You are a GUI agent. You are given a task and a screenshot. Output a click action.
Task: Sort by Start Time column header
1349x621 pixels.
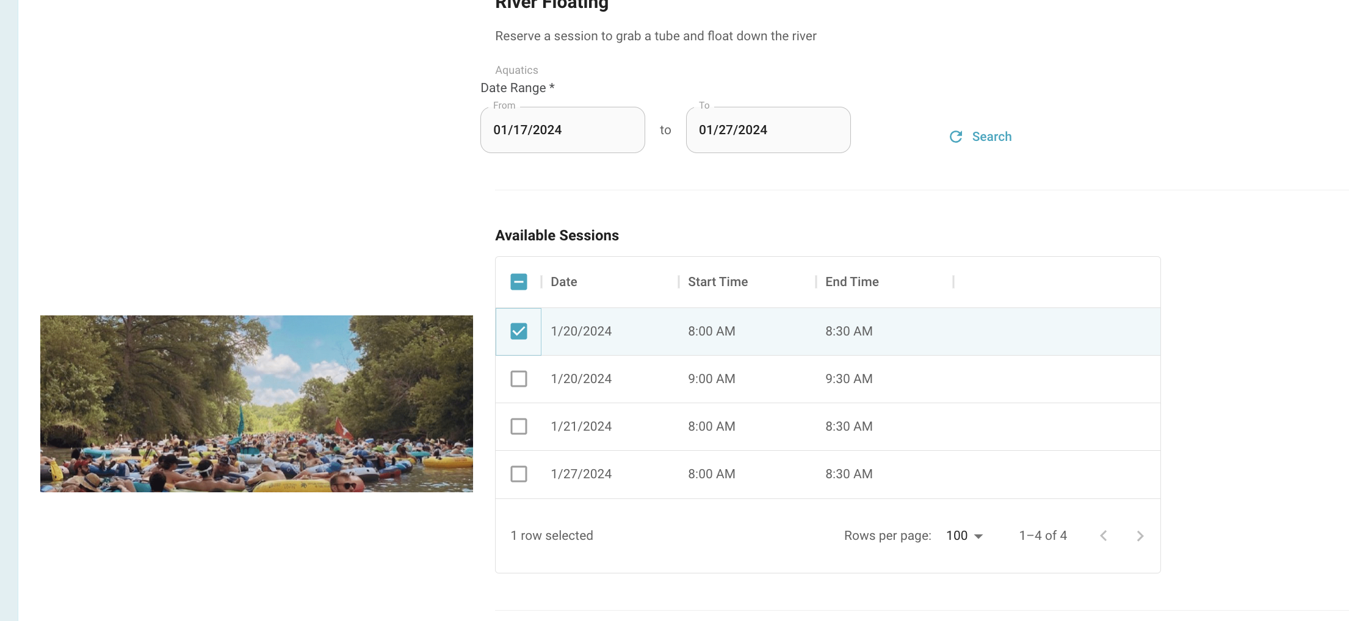click(718, 282)
